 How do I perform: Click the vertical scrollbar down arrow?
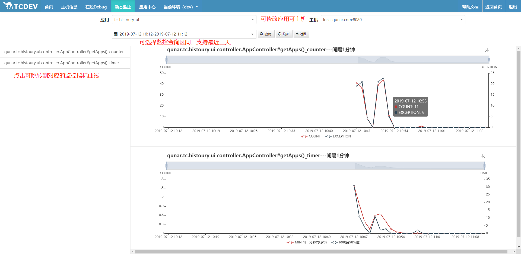[x=519, y=247]
